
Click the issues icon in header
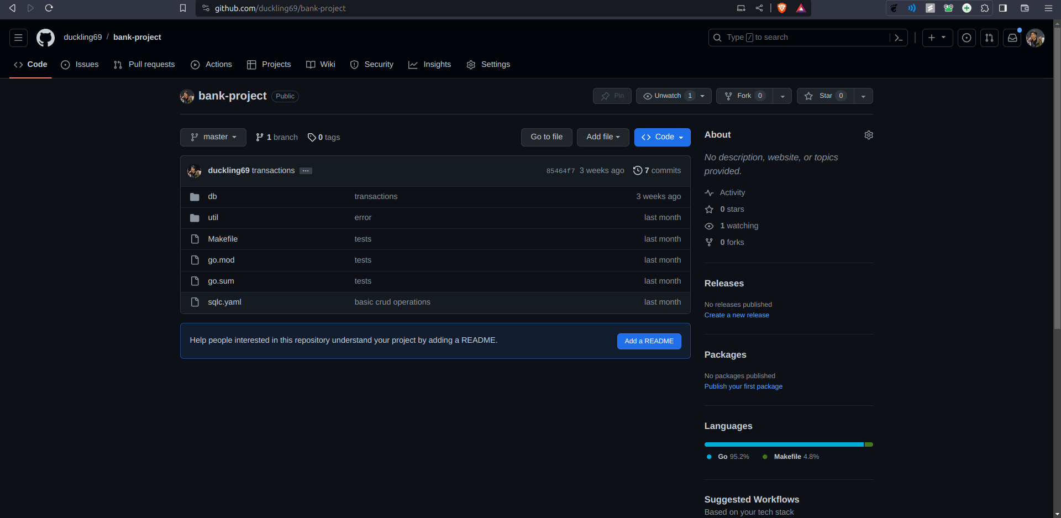tap(967, 38)
